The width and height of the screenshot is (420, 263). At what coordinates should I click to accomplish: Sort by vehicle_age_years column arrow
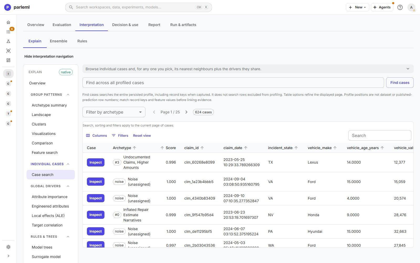point(382,148)
